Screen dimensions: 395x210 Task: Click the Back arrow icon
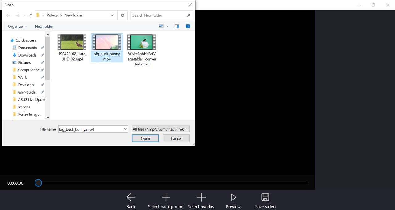(x=131, y=197)
